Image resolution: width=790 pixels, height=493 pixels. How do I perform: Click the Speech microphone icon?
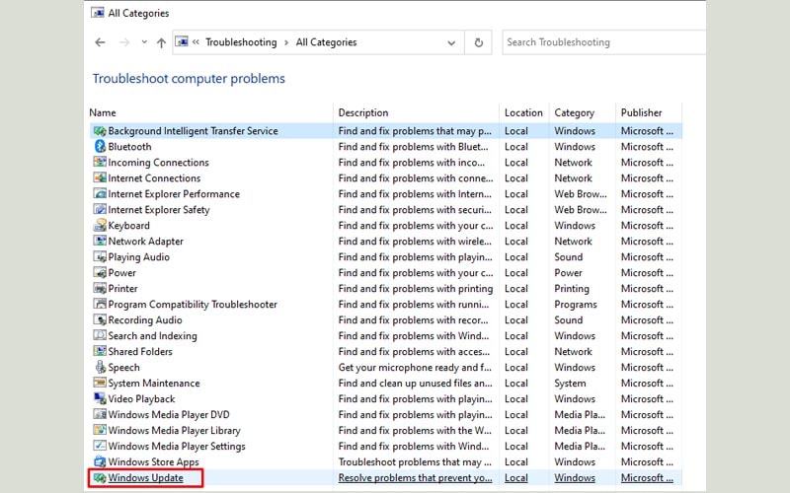tap(100, 367)
